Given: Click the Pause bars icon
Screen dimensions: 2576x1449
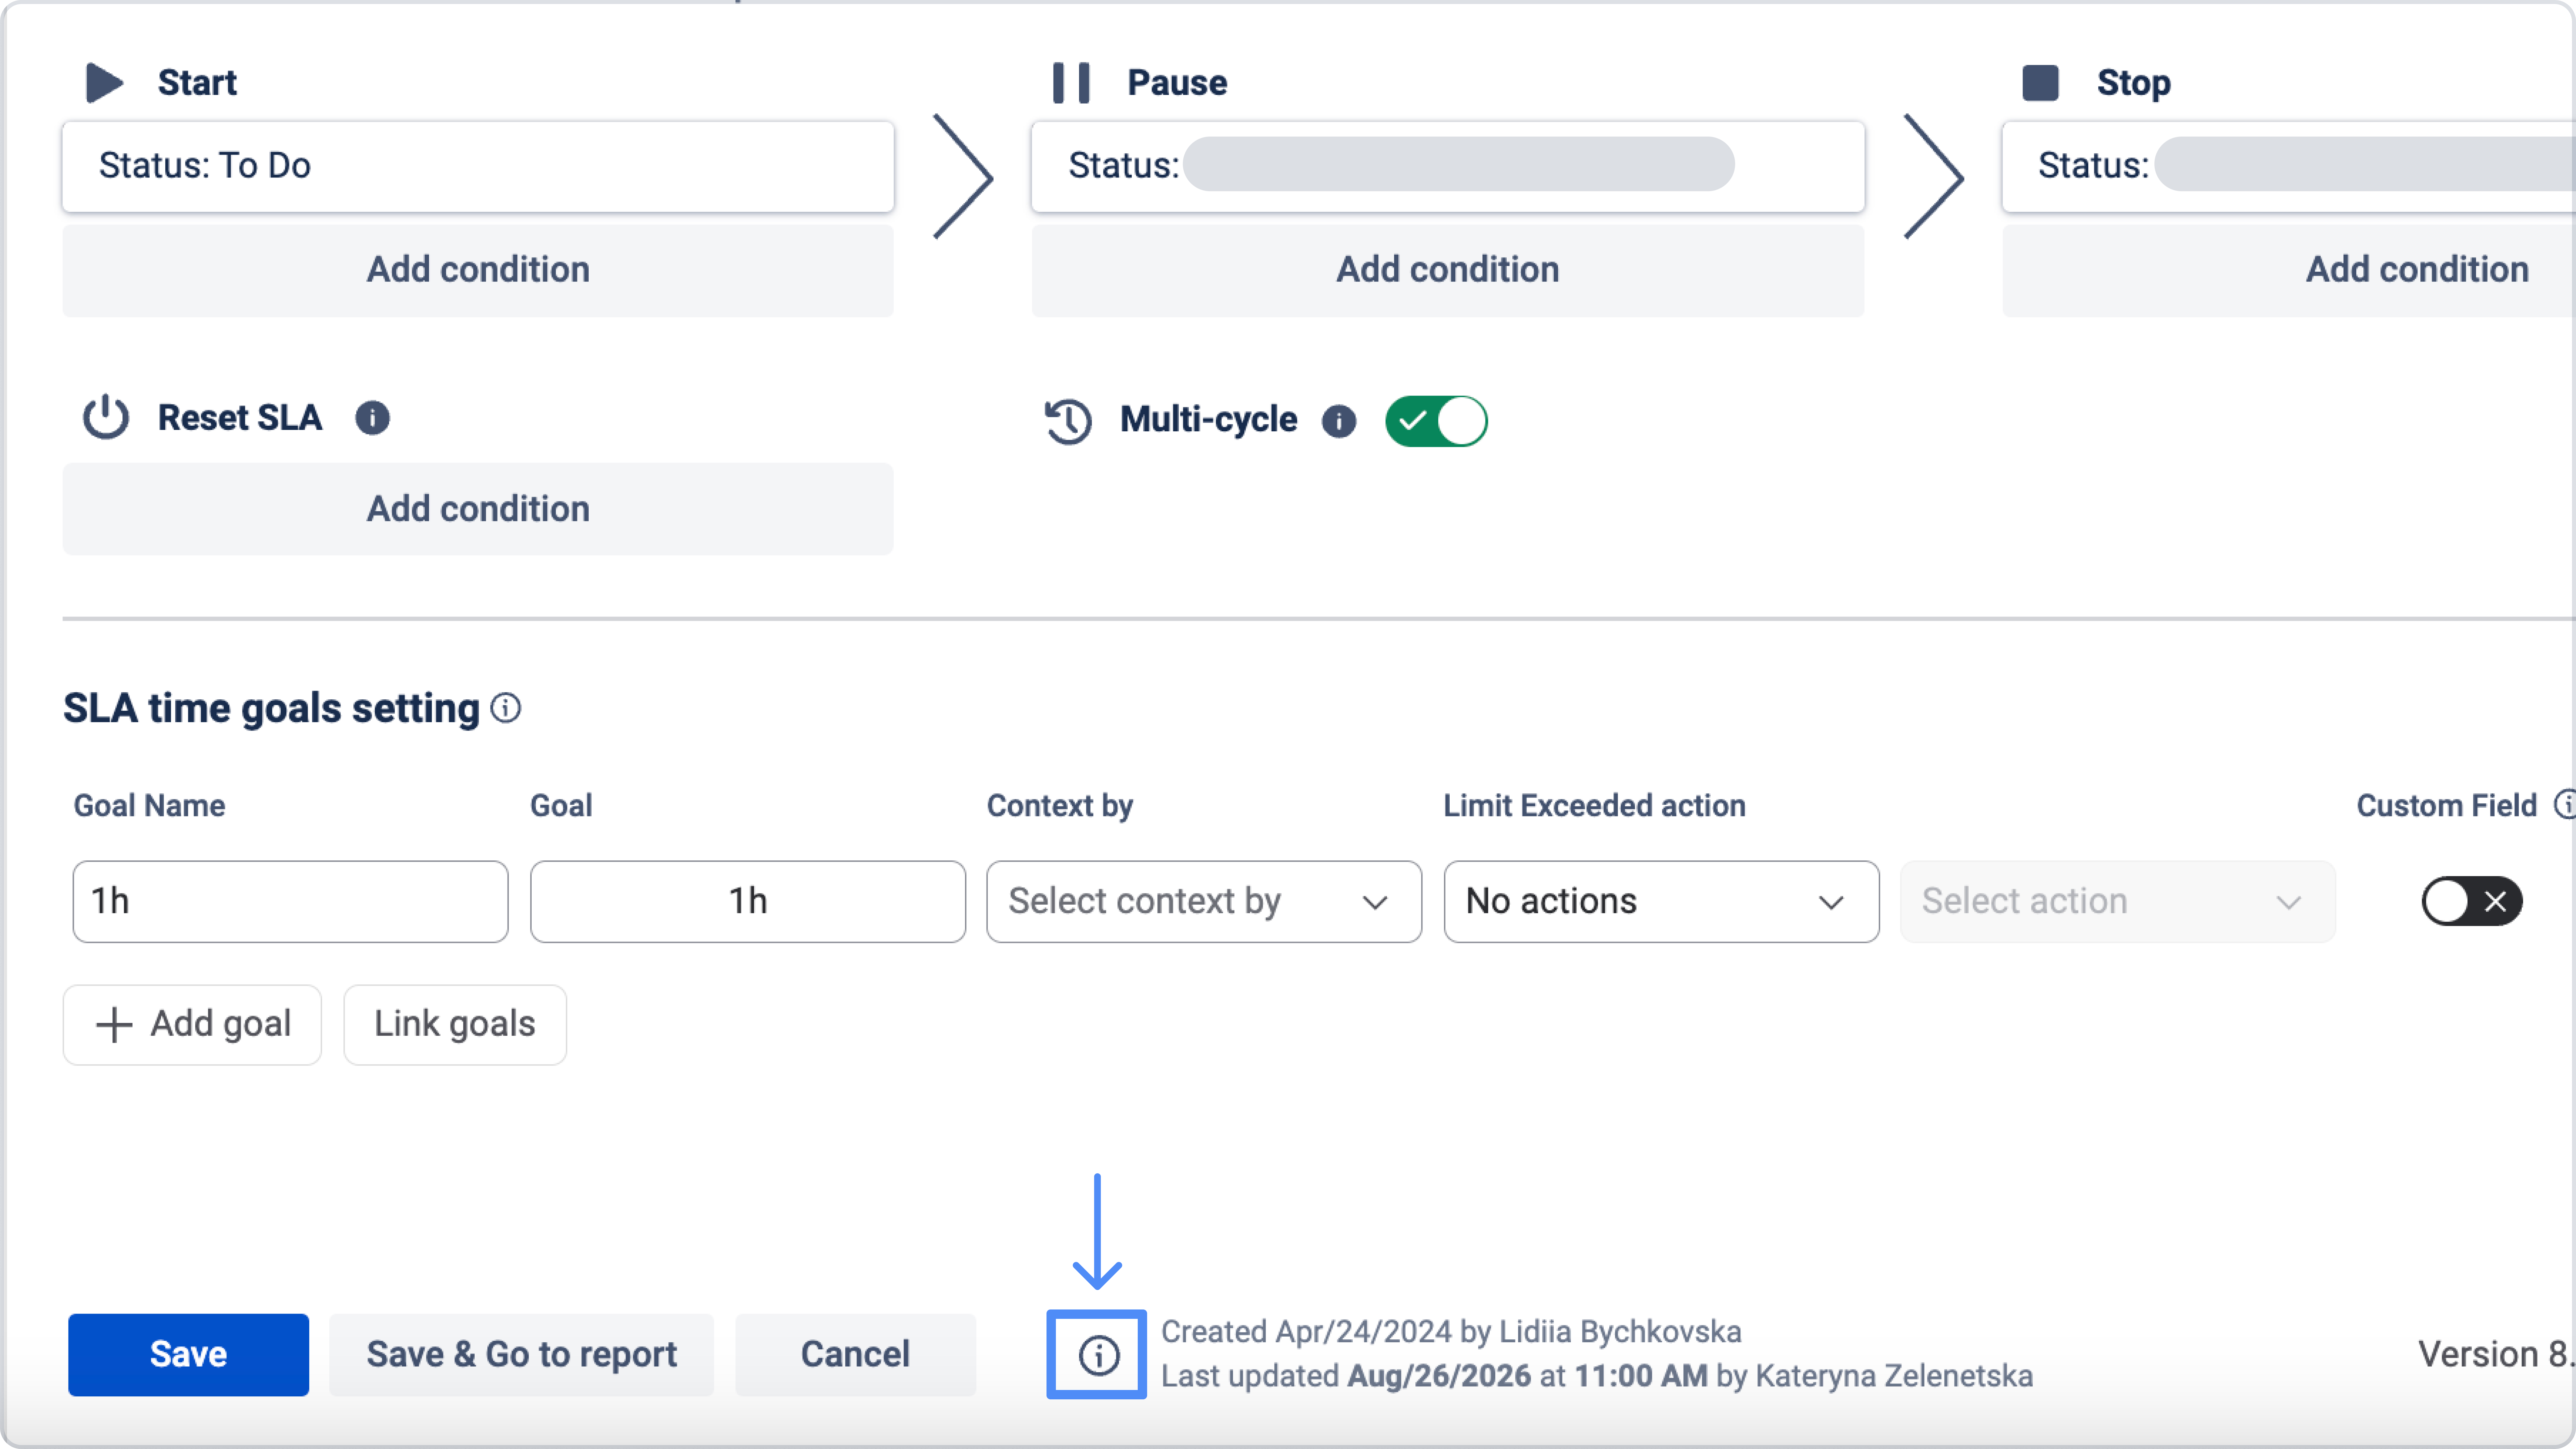Looking at the screenshot, I should pyautogui.click(x=1071, y=83).
